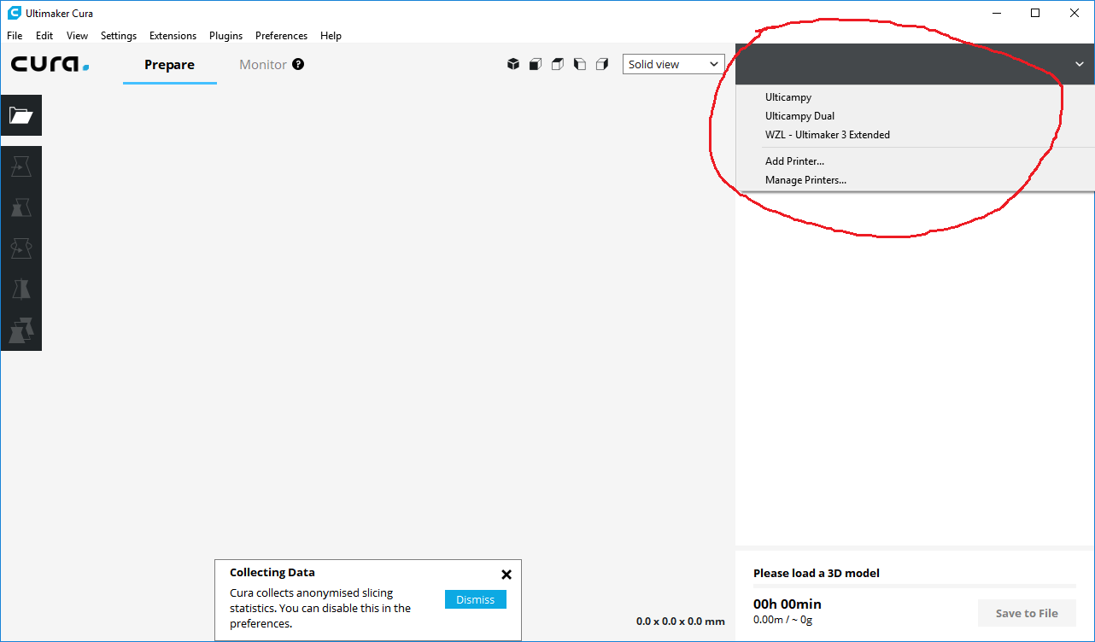Image resolution: width=1095 pixels, height=642 pixels.
Task: Open the Preferences menu
Action: 281,36
